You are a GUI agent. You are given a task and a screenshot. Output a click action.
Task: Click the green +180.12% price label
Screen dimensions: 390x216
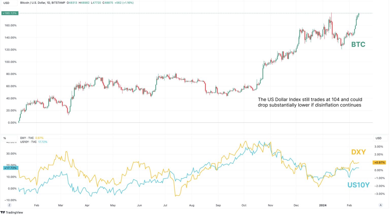pyautogui.click(x=10, y=13)
